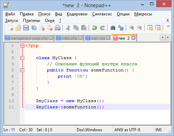Close the new 2 tab
Screen dimensions: 174x136
point(133,38)
